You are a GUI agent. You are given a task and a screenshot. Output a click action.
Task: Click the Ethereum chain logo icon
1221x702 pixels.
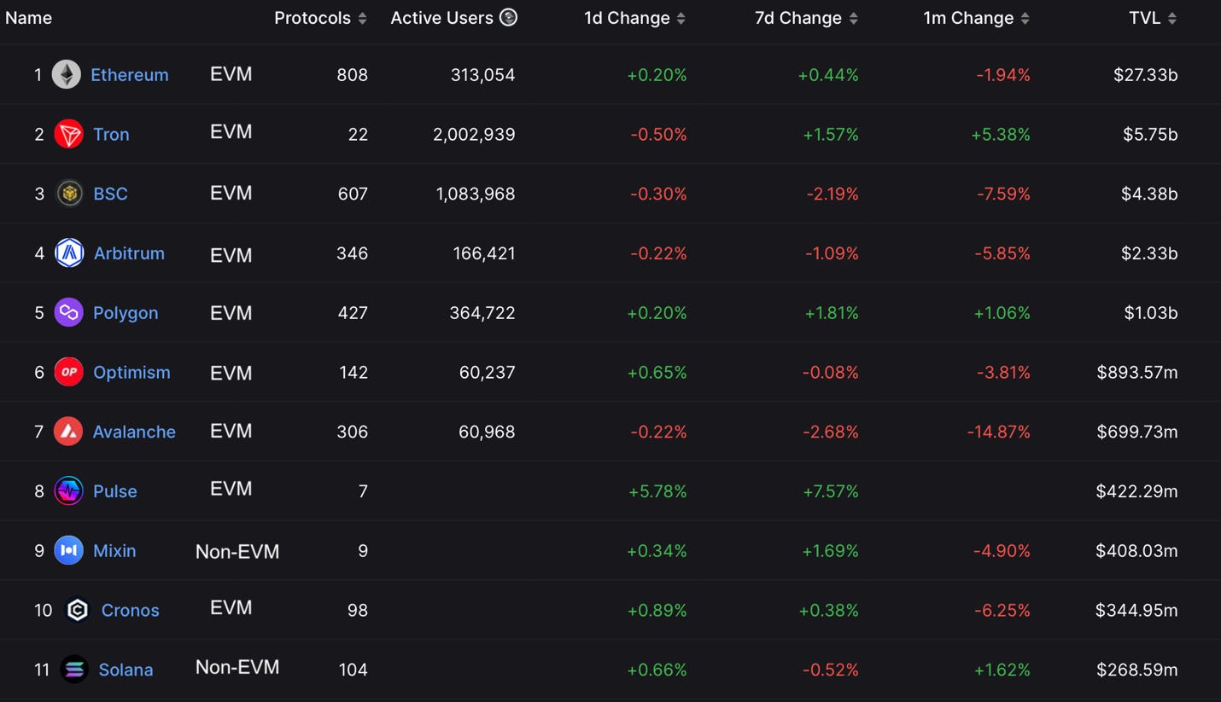point(67,74)
